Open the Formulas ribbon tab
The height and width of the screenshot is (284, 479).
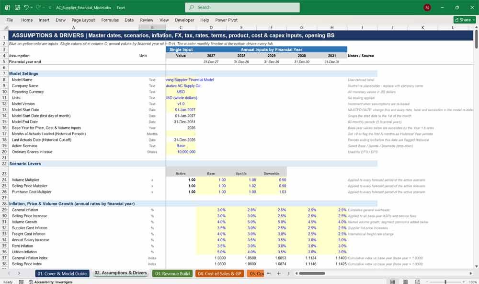coord(110,20)
